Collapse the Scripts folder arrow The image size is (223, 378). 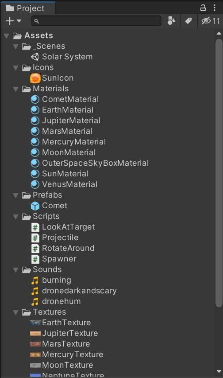coord(16,217)
